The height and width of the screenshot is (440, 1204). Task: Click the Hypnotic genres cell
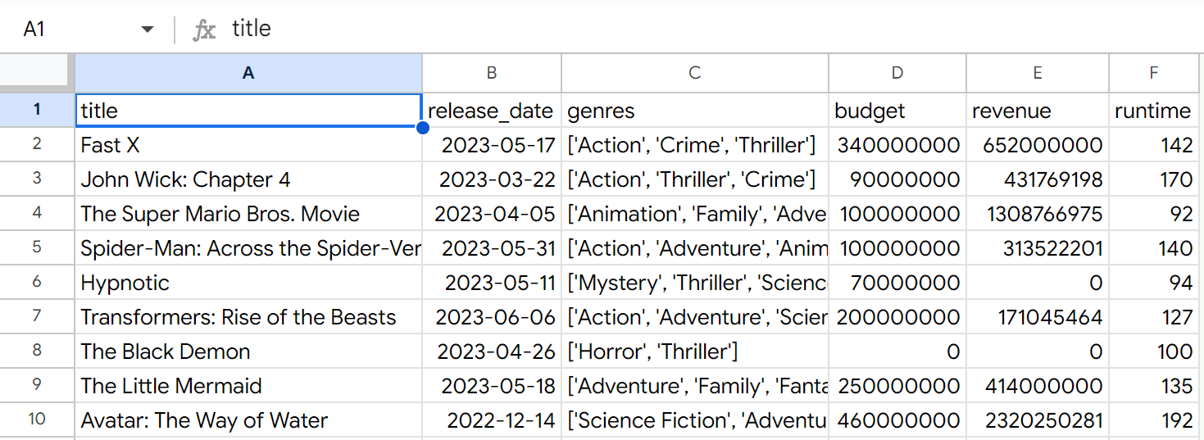(694, 283)
